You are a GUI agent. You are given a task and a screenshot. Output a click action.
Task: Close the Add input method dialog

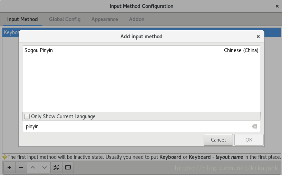(258, 37)
